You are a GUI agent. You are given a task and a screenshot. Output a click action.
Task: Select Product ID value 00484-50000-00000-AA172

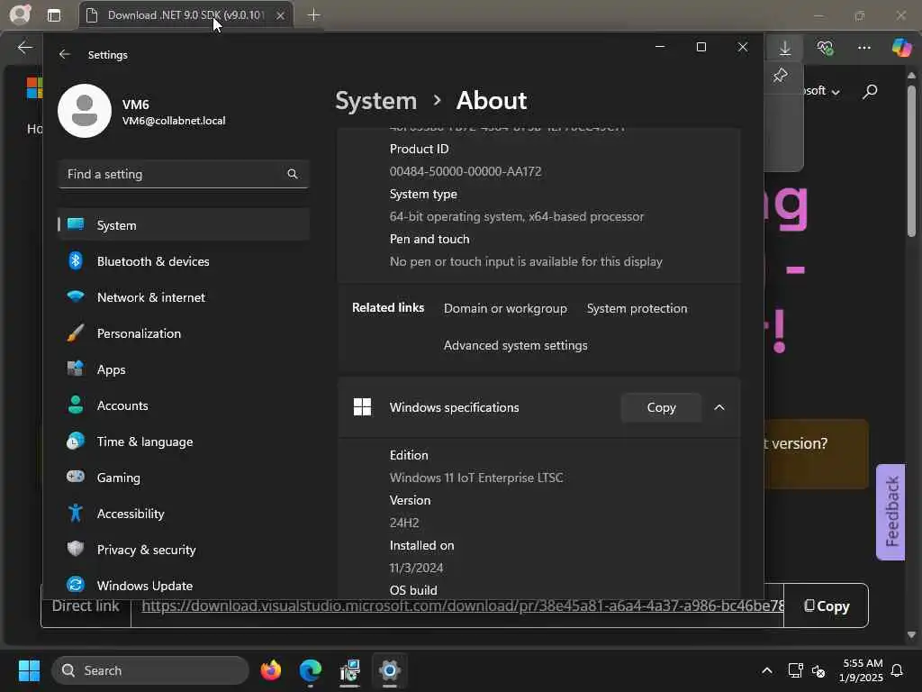tap(466, 171)
